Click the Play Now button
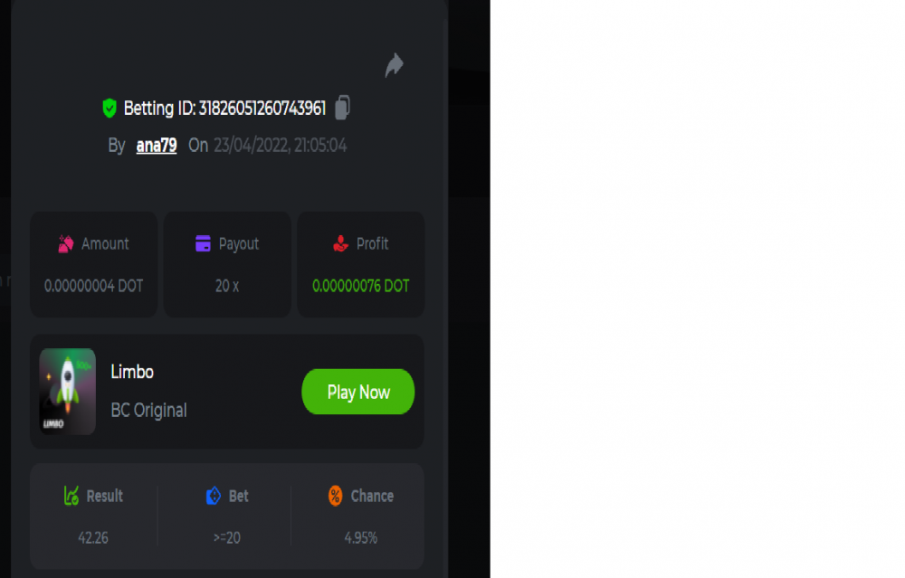 pyautogui.click(x=357, y=392)
